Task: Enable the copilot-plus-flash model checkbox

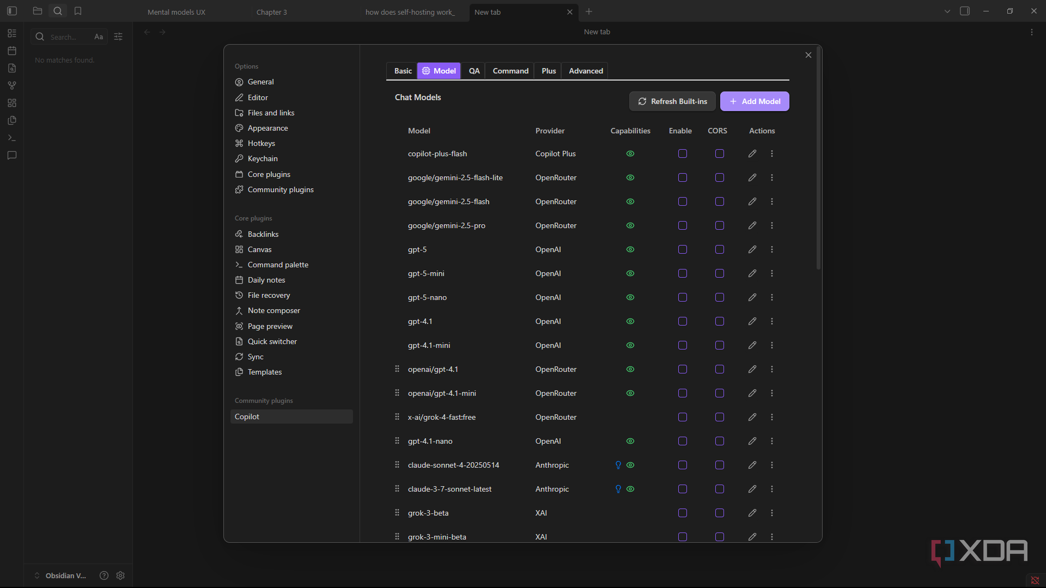Action: click(683, 154)
